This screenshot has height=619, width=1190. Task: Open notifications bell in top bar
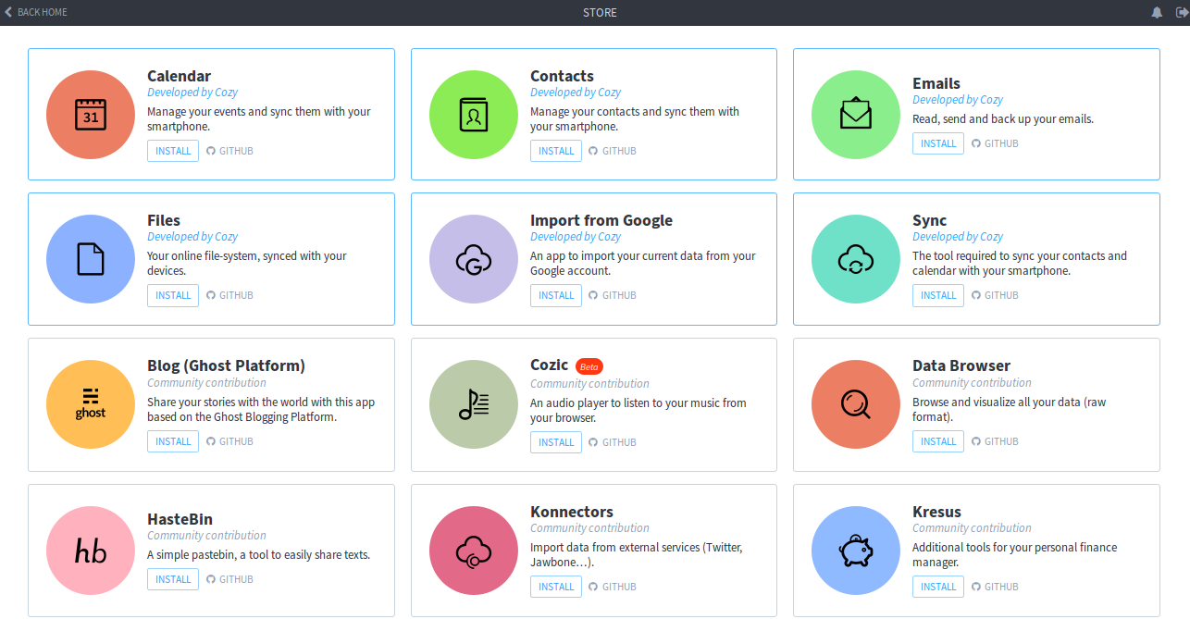1157,12
